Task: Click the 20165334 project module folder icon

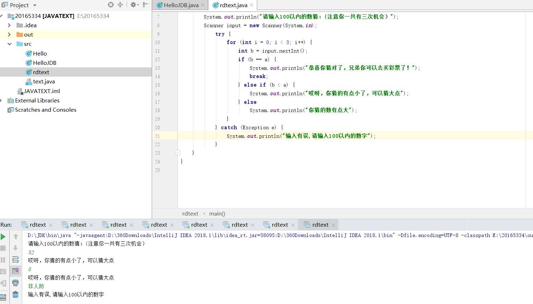Action: click(x=11, y=16)
